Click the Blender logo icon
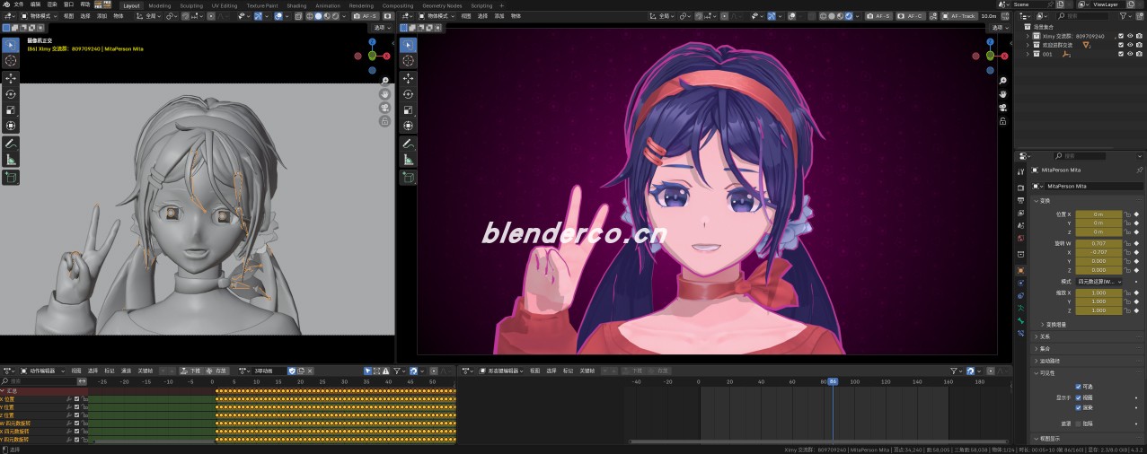 (x=5, y=4)
